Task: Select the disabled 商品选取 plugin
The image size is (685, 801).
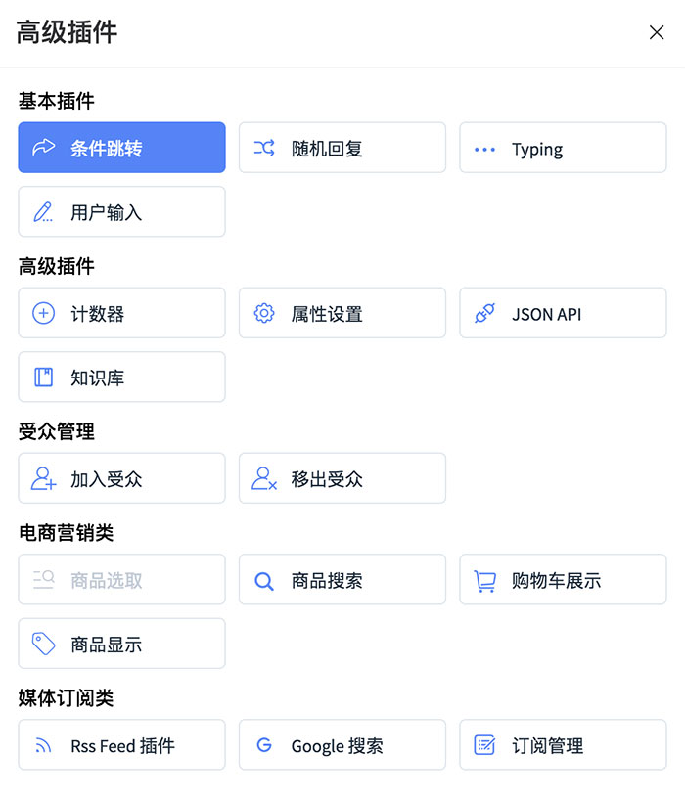Action: tap(121, 579)
